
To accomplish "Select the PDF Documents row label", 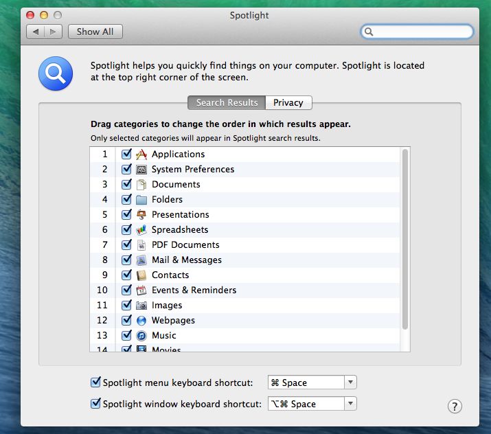I will click(185, 244).
